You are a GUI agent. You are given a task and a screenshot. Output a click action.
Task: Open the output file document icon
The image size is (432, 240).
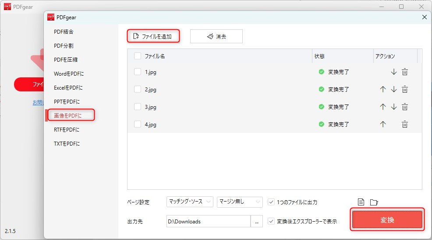pyautogui.click(x=361, y=202)
